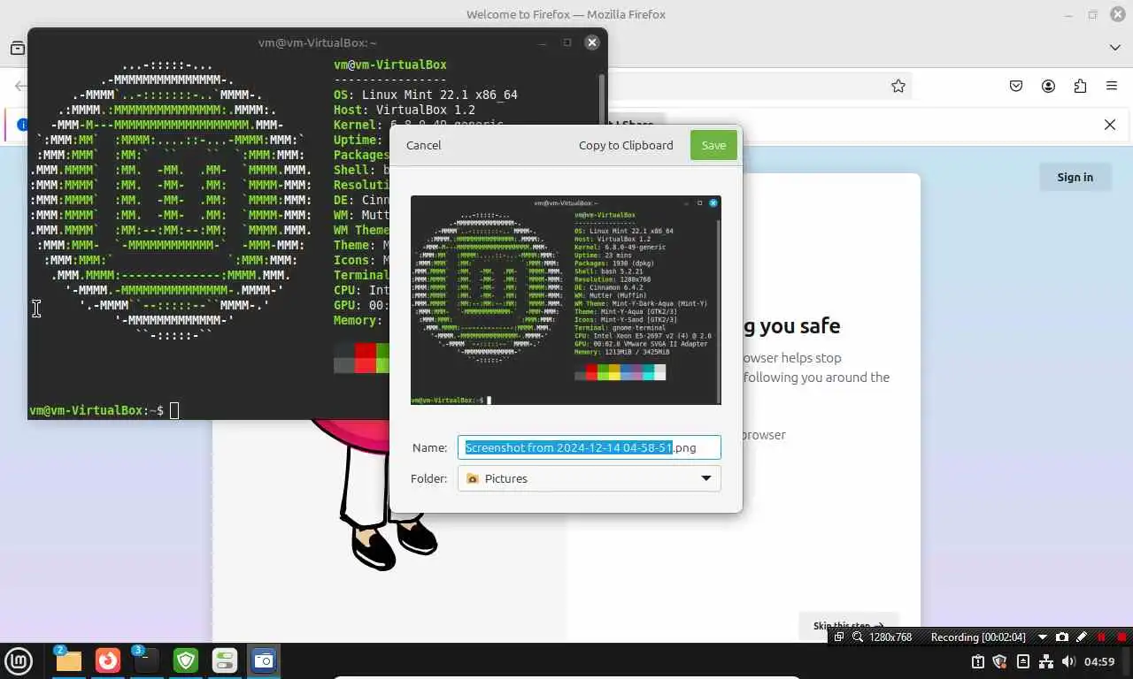Viewport: 1133px width, 679px height.
Task: Click the screenshot Name text field
Action: tap(589, 447)
